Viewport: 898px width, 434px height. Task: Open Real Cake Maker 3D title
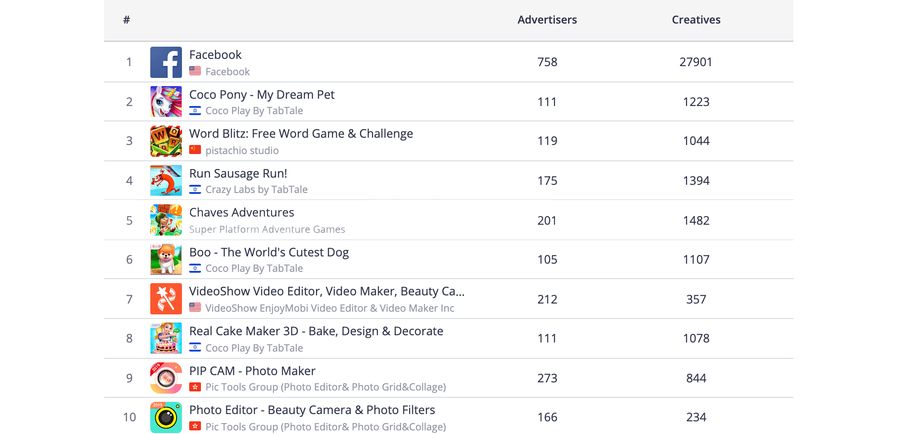(316, 331)
